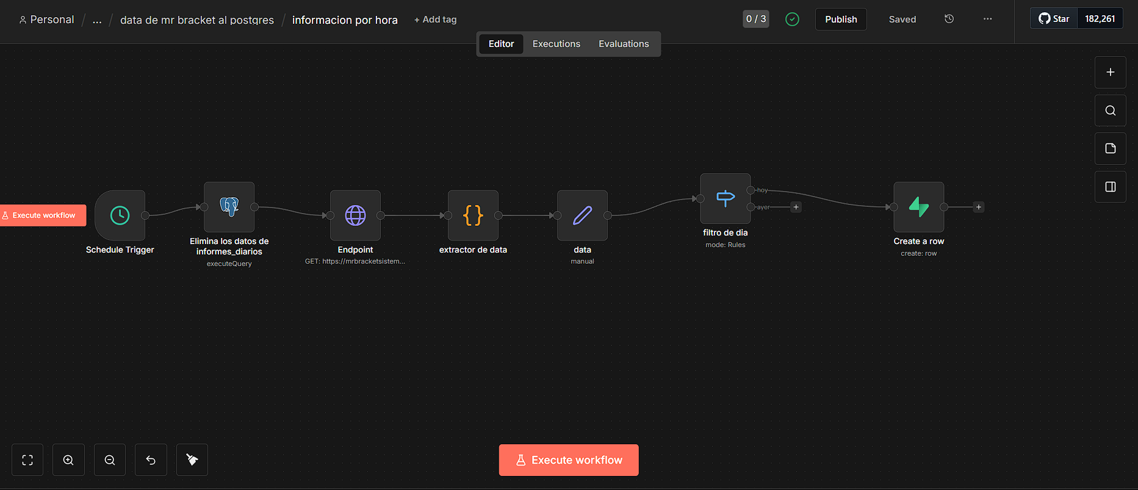Add a node after the ayer output
Screen dimensions: 1138x490
(796, 207)
